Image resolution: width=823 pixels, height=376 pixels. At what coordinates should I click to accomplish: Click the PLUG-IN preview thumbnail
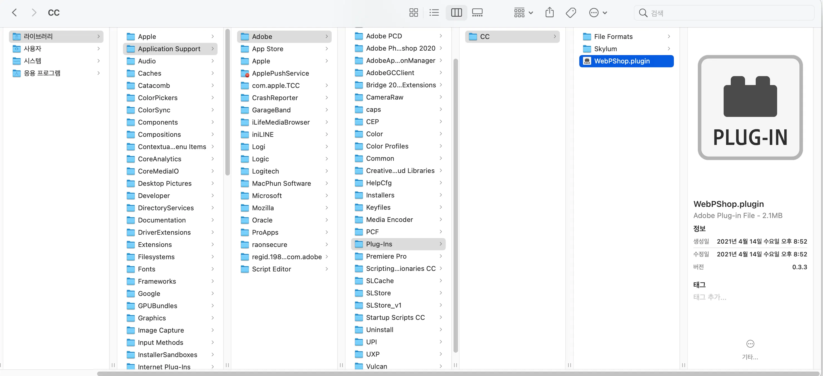[750, 108]
